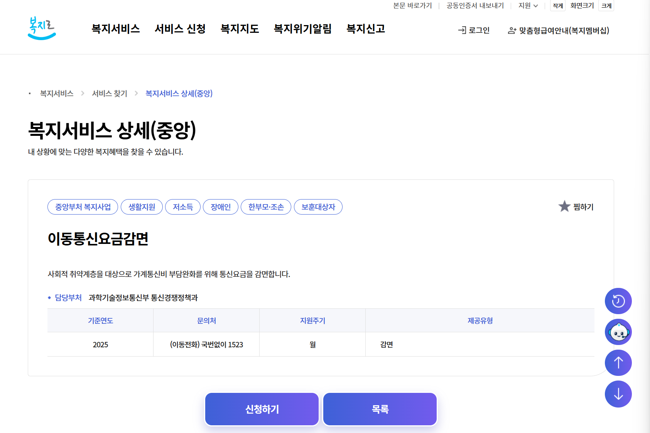The width and height of the screenshot is (650, 433).
Task: Open the 복지지도 menu
Action: click(240, 29)
